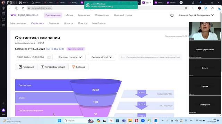Click the РУС language indicator
Screen dimensions: 222x124
191,121
